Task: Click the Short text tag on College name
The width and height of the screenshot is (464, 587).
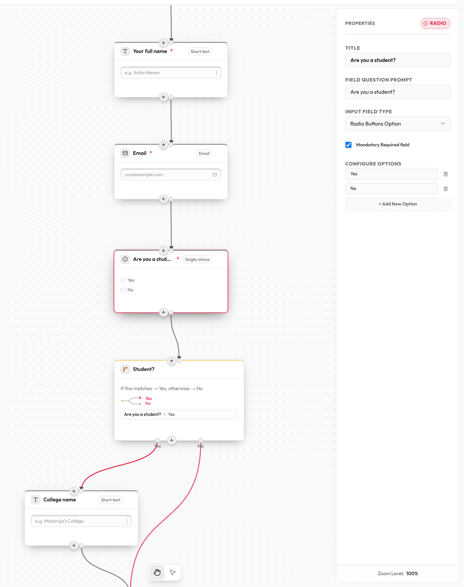Action: [x=110, y=500]
